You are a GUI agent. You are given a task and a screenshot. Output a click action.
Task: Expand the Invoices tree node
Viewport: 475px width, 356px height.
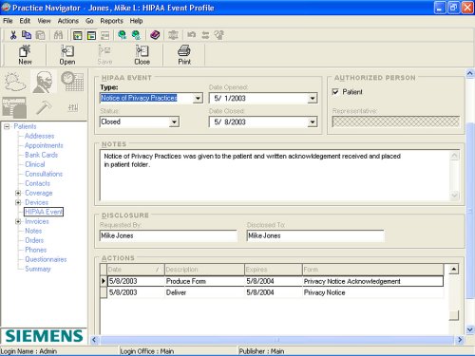tap(18, 221)
